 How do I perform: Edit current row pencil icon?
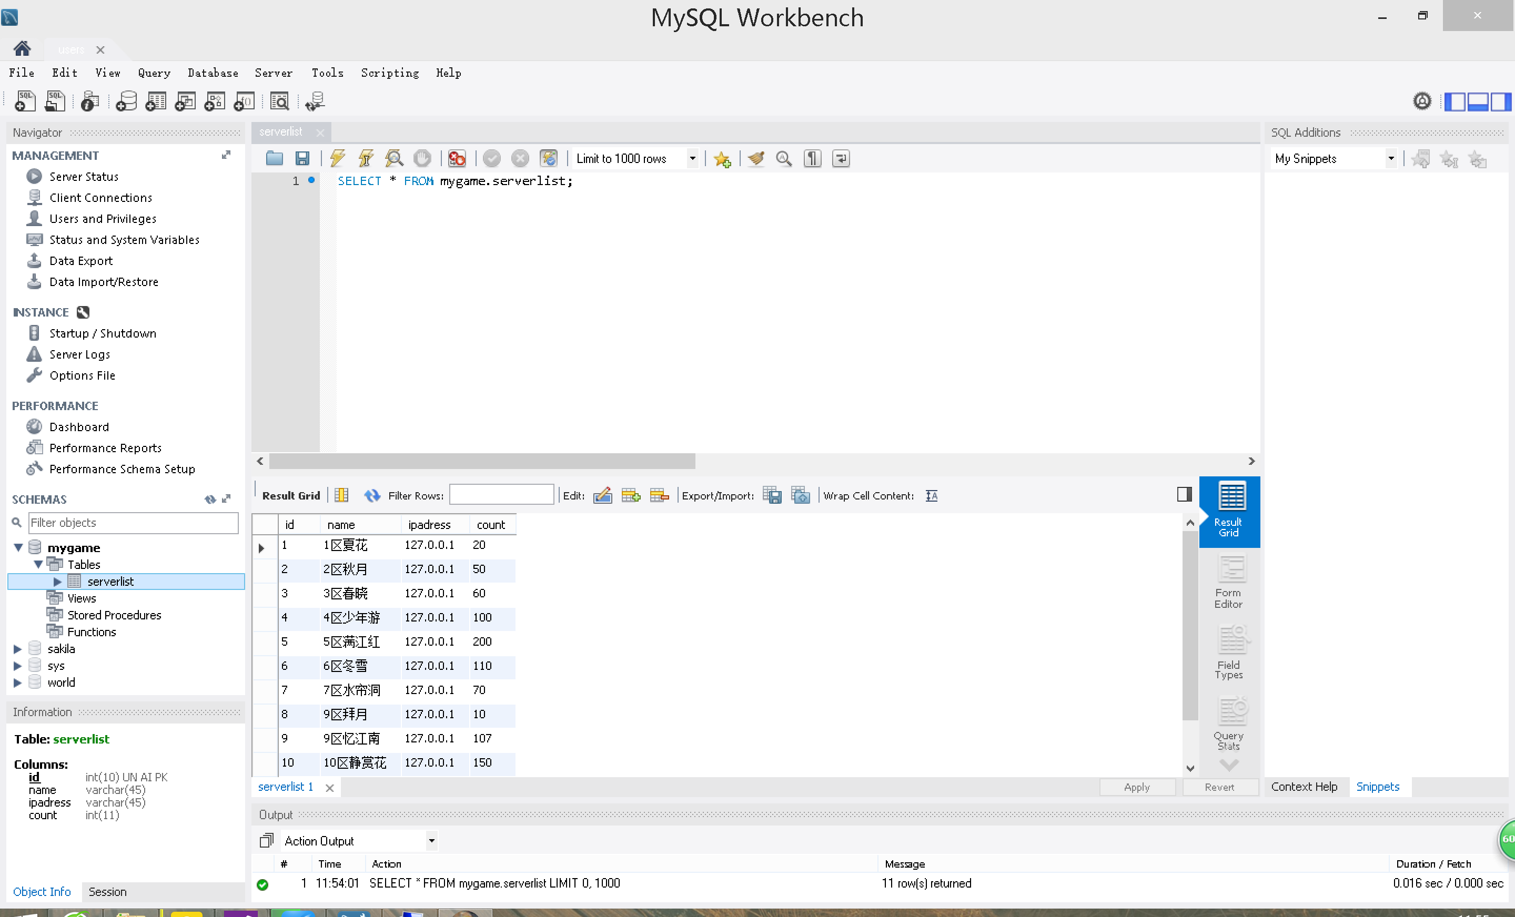[x=602, y=495]
